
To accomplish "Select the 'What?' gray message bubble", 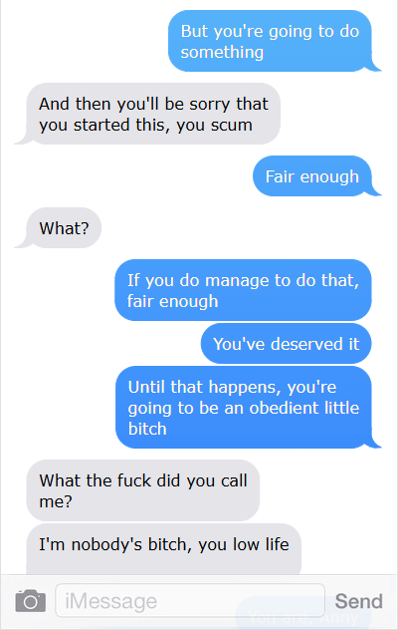I will [x=64, y=228].
